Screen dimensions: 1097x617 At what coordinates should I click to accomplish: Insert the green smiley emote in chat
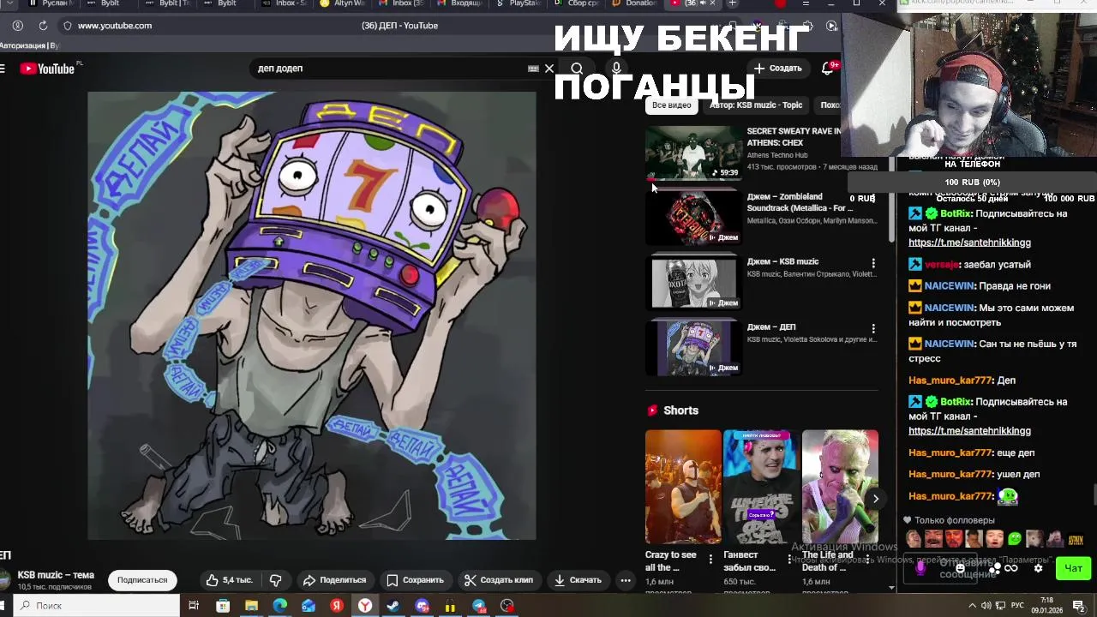click(1015, 539)
